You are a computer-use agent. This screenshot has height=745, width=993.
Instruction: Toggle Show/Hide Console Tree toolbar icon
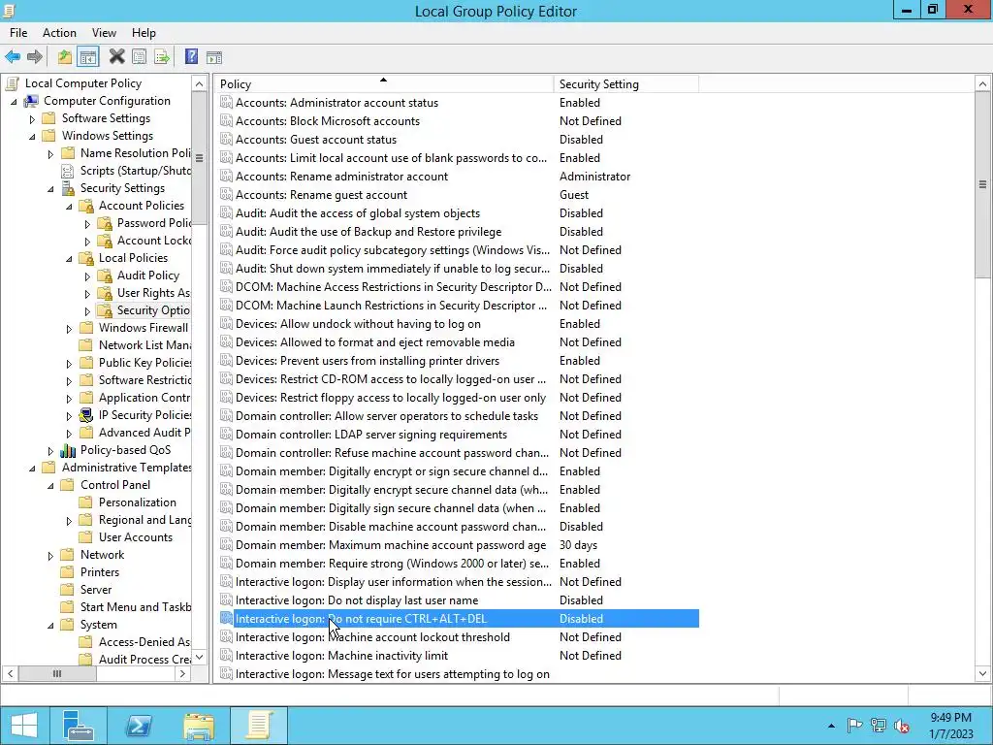[x=88, y=57]
